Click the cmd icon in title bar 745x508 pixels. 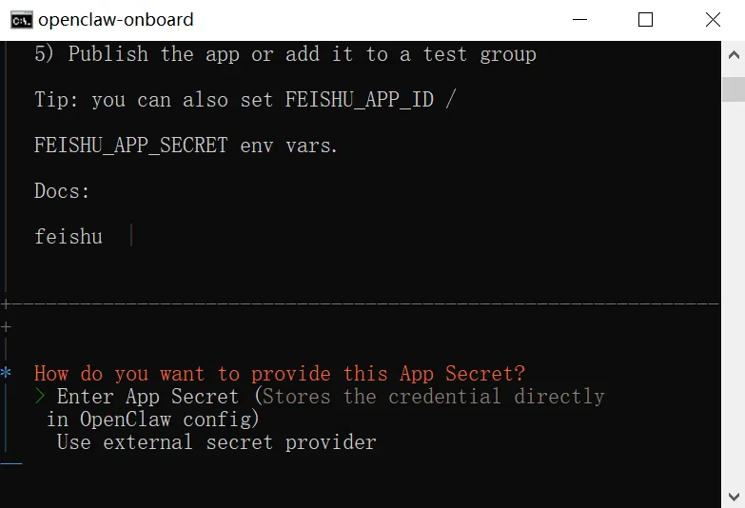tap(20, 19)
